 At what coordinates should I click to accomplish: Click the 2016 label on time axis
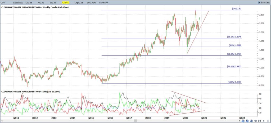tap(110, 118)
